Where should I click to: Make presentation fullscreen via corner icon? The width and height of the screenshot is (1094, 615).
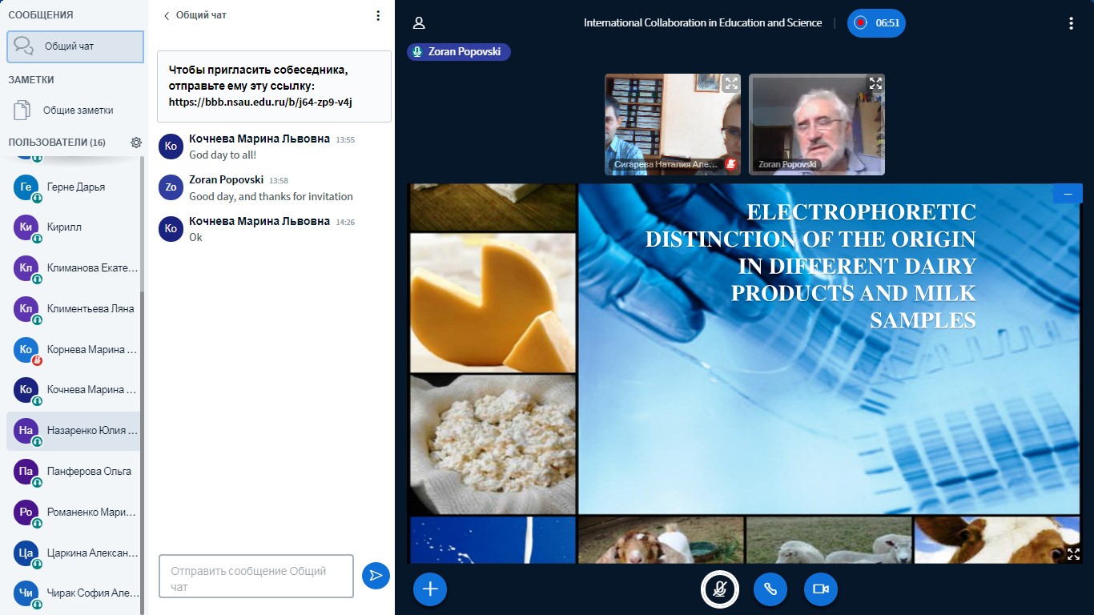coord(1073,553)
